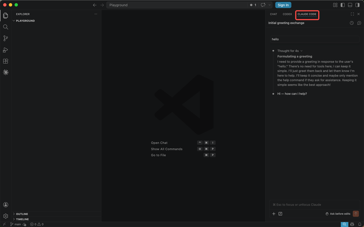Switch to the CHAT tab

point(274,14)
